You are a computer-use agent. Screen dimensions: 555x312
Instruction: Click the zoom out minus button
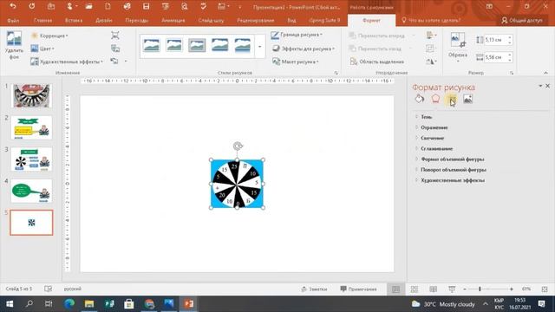tap(465, 289)
